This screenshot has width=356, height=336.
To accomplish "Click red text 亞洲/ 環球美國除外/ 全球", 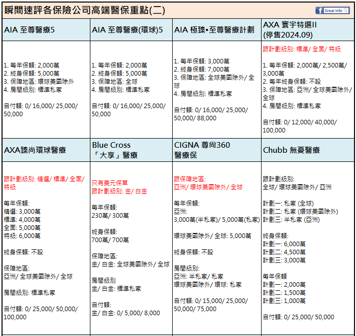I will point(208,187).
